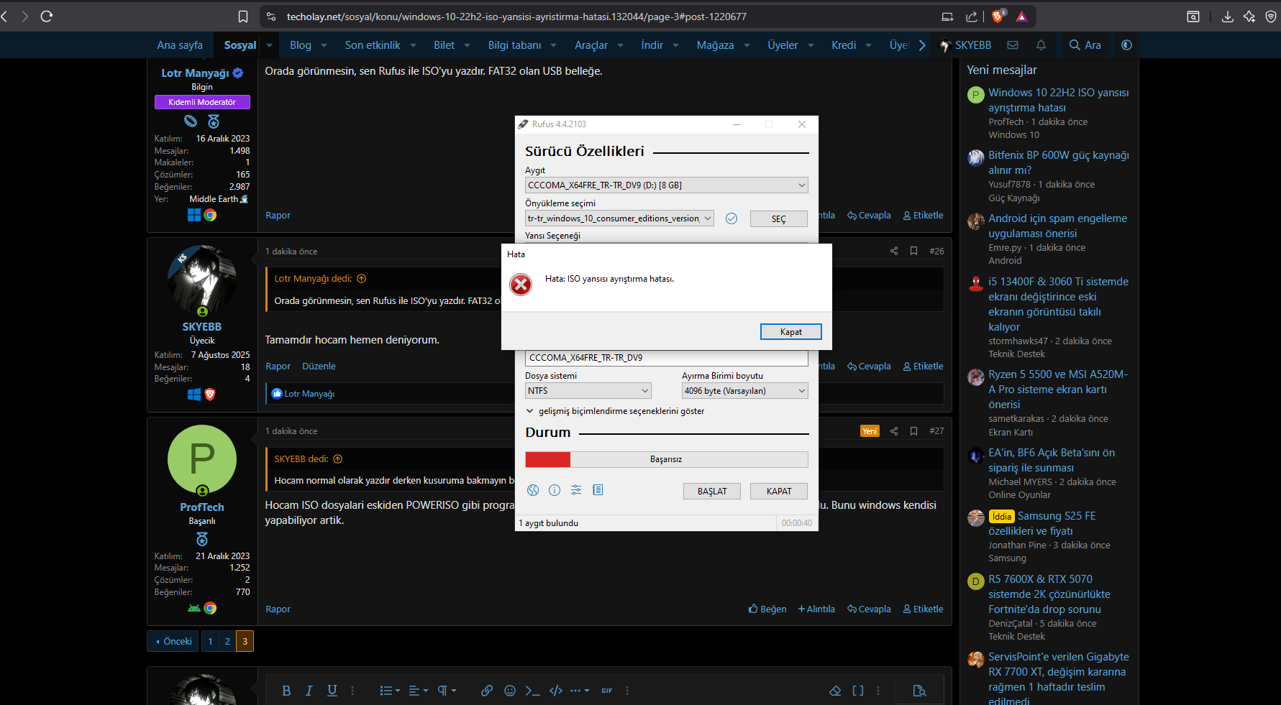The image size is (1281, 705).
Task: Click editor preview icon
Action: click(919, 691)
